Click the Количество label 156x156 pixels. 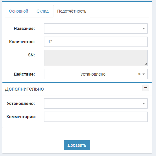click(22, 42)
